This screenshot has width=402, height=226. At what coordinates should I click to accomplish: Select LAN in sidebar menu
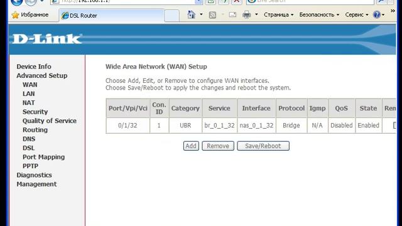pos(28,94)
